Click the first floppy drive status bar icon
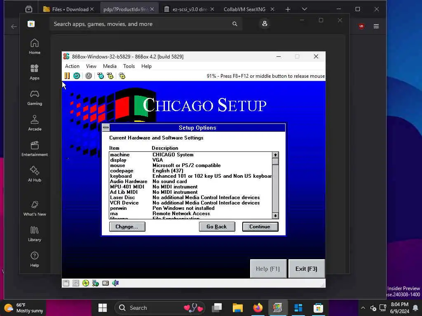The width and height of the screenshot is (422, 316). pyautogui.click(x=66, y=283)
